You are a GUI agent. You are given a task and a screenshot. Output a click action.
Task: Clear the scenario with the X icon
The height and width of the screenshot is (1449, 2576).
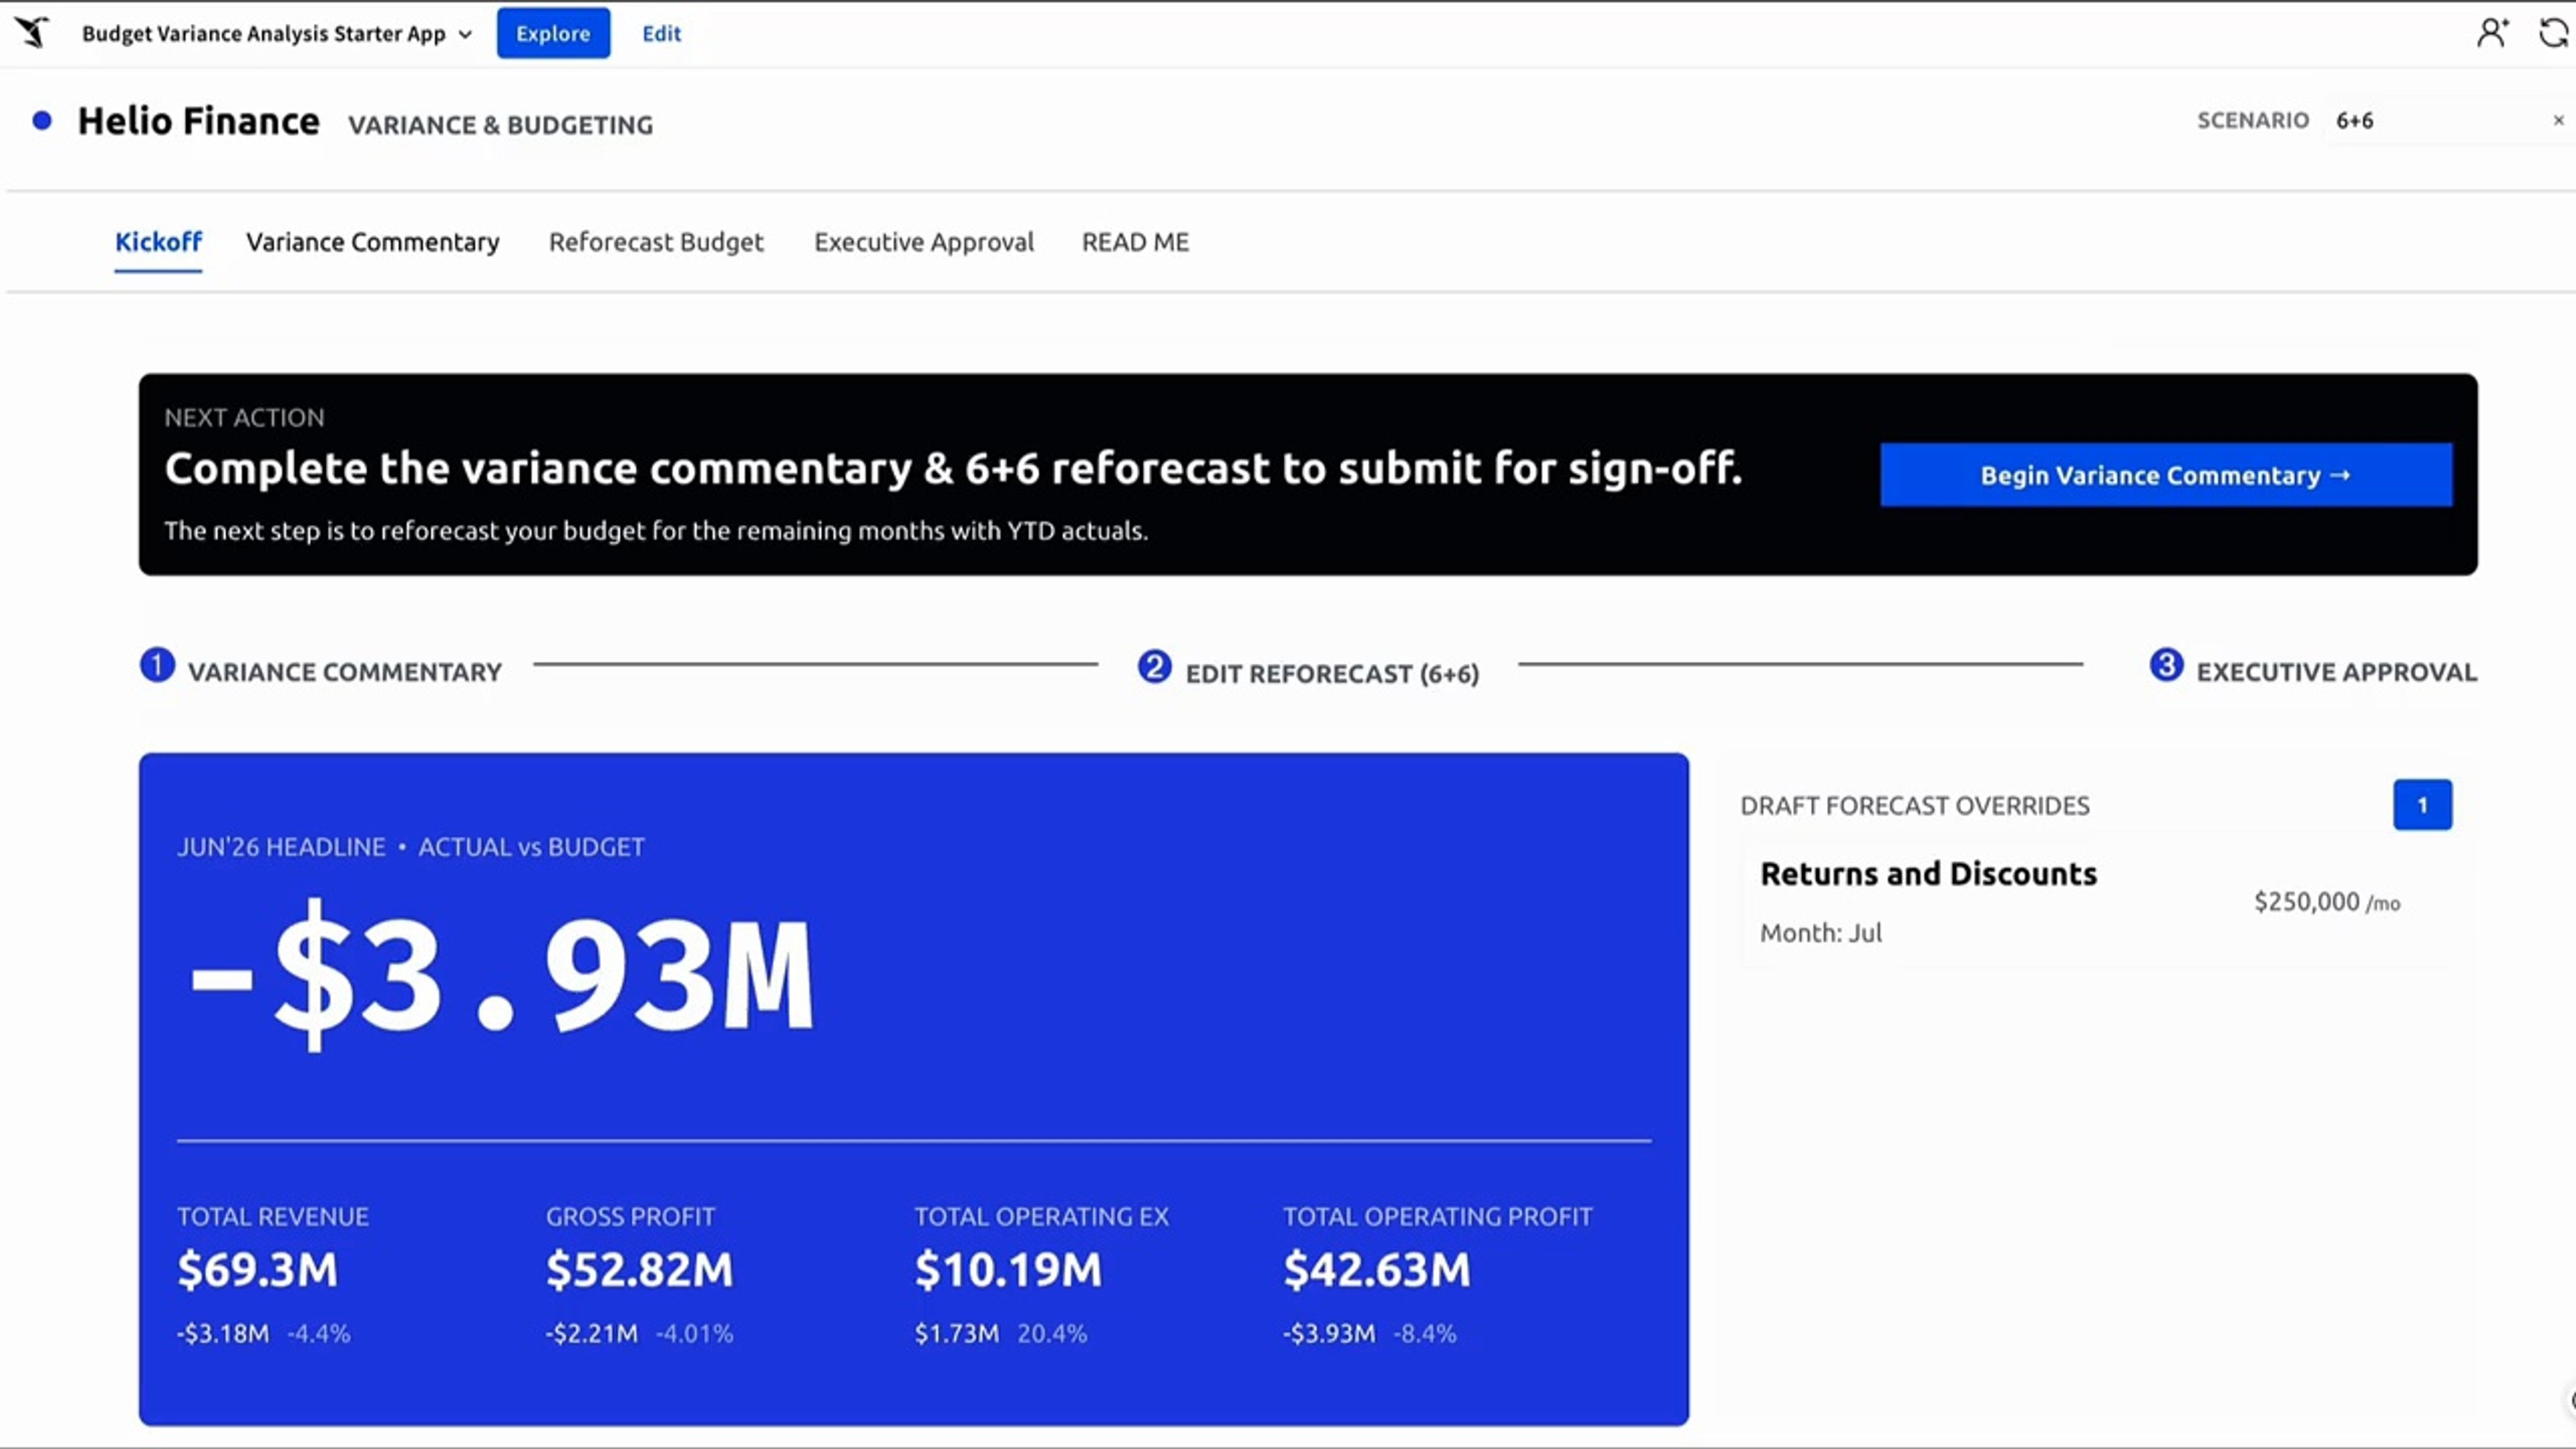(2558, 121)
